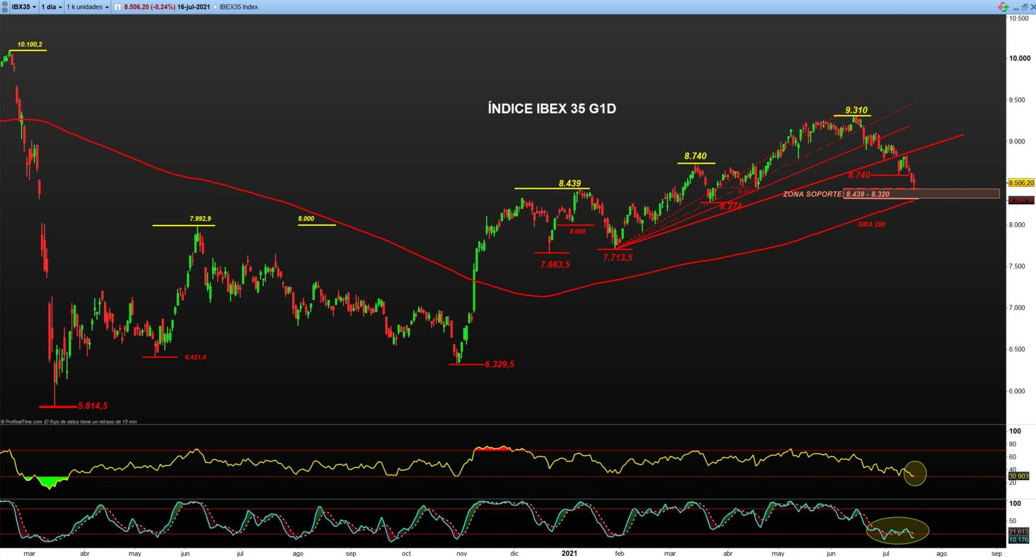
Task: Click the 6.421,4 support label
Action: [x=195, y=357]
